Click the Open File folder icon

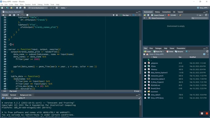click(11, 8)
